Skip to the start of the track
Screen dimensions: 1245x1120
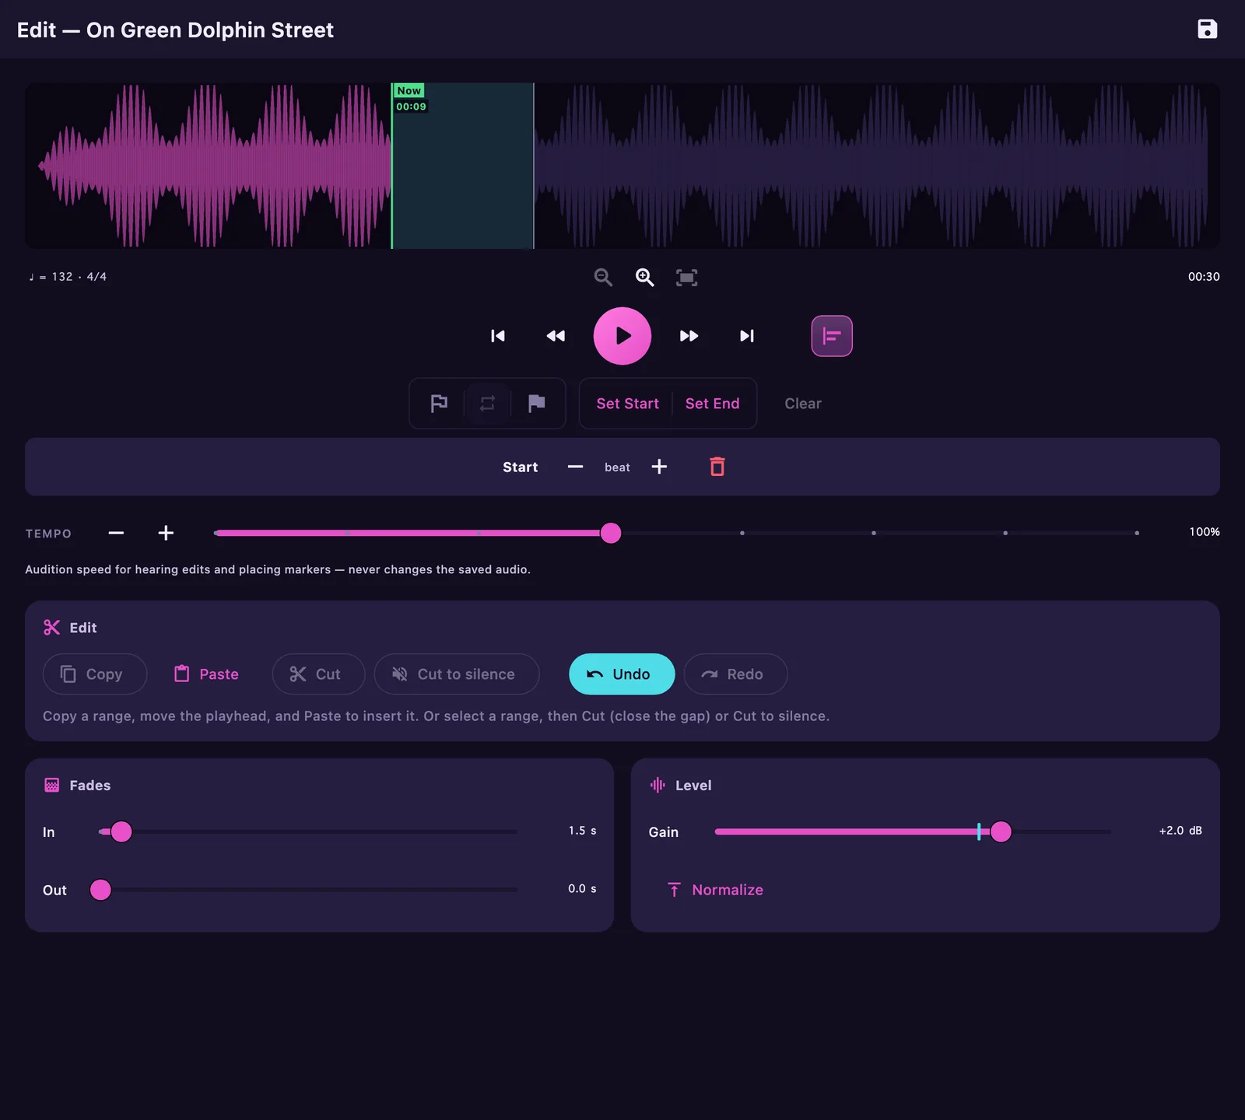[x=498, y=336]
